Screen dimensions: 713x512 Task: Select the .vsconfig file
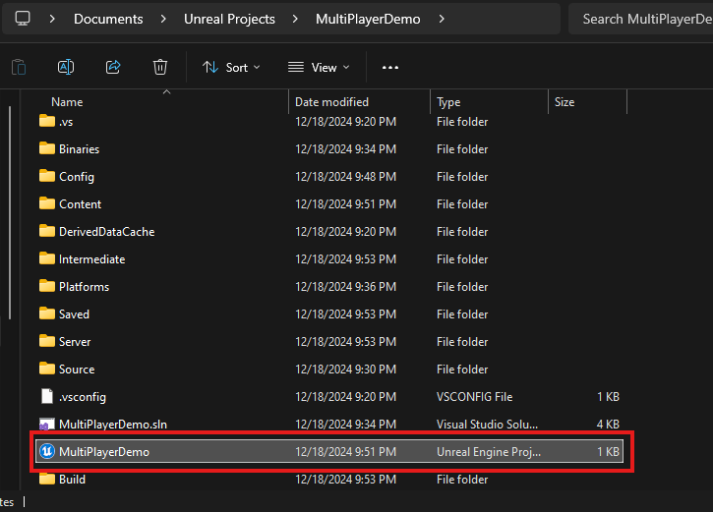tap(82, 397)
